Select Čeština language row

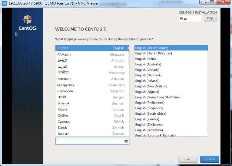[92, 115]
